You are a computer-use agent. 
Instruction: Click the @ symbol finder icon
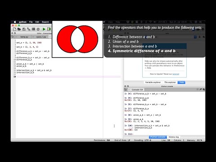pos(38,29)
